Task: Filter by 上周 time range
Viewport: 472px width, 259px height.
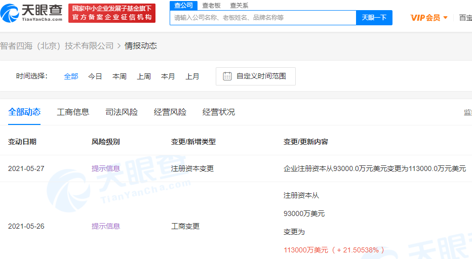Action: click(144, 76)
